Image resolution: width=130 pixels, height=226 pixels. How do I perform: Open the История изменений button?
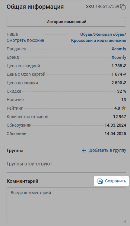[x=66, y=22]
